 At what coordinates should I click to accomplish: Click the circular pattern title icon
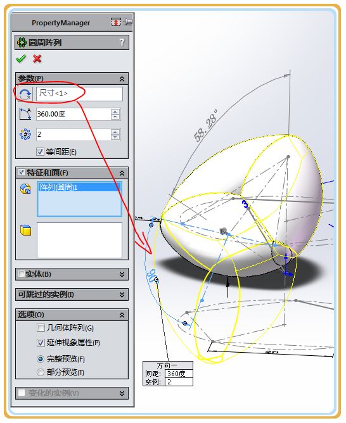22,42
